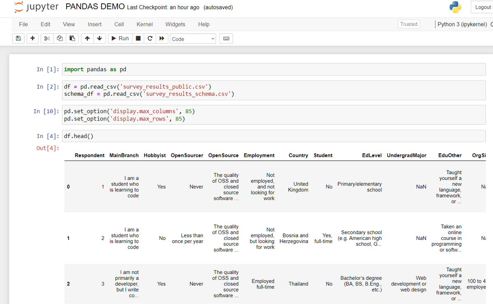The image size is (493, 304).
Task: Open the Cell menu
Action: click(119, 24)
